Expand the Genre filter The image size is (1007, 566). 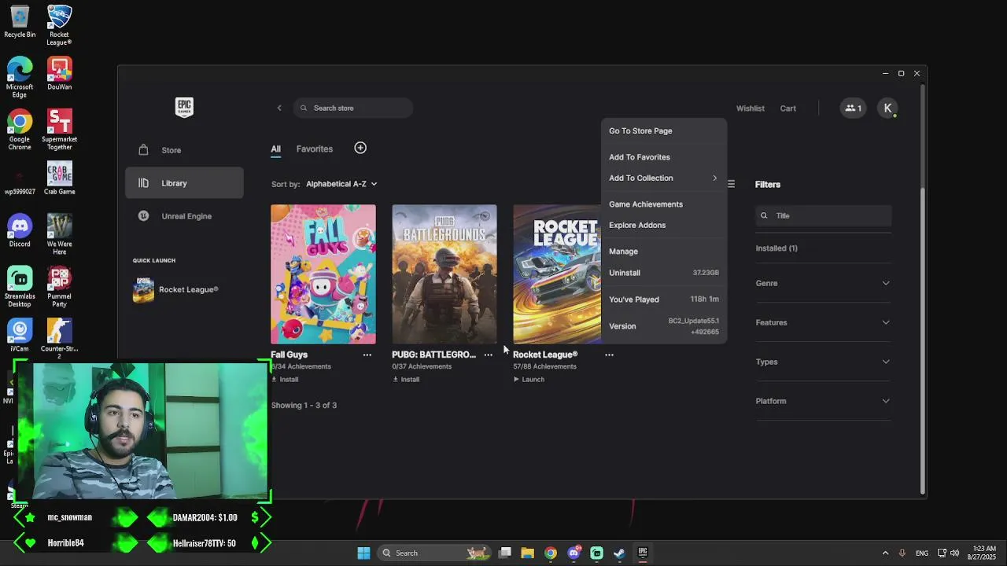point(823,283)
